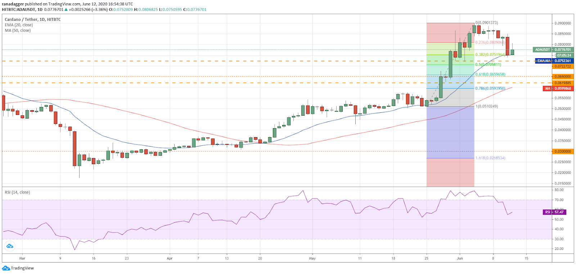Click the blue 'EMA:MA' price tag

pyautogui.click(x=544, y=61)
